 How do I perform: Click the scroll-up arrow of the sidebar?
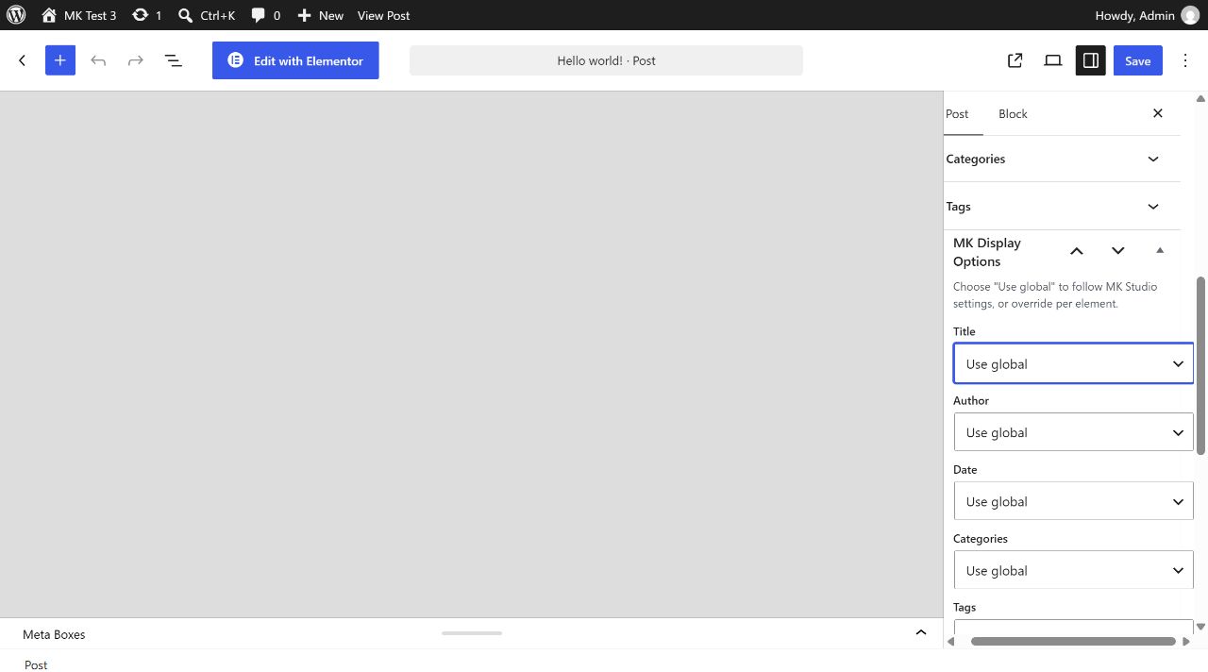1201,98
